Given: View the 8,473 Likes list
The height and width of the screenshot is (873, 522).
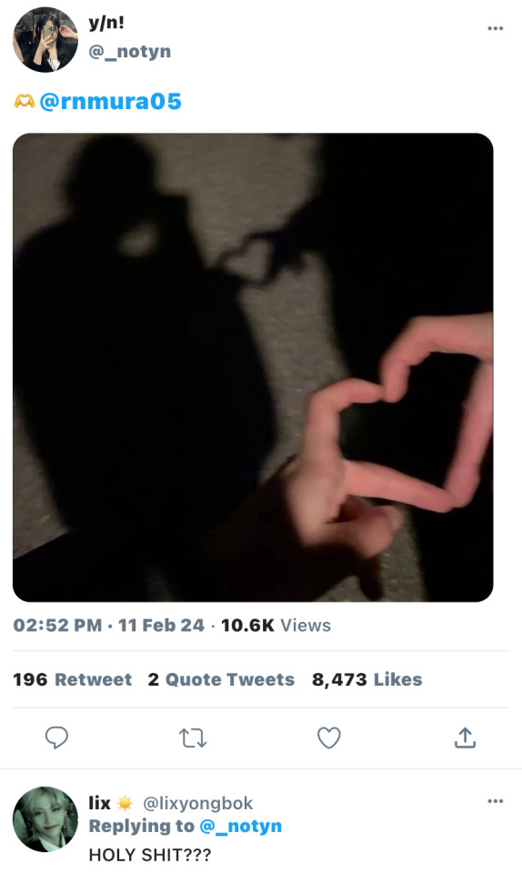Looking at the screenshot, I should point(366,679).
